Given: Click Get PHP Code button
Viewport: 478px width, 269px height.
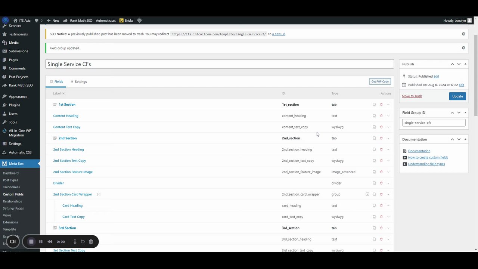Looking at the screenshot, I should [x=380, y=81].
